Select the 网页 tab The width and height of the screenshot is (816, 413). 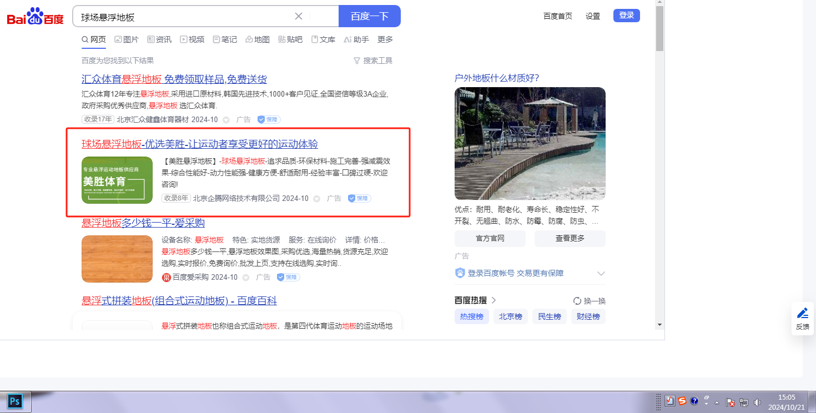pos(94,39)
